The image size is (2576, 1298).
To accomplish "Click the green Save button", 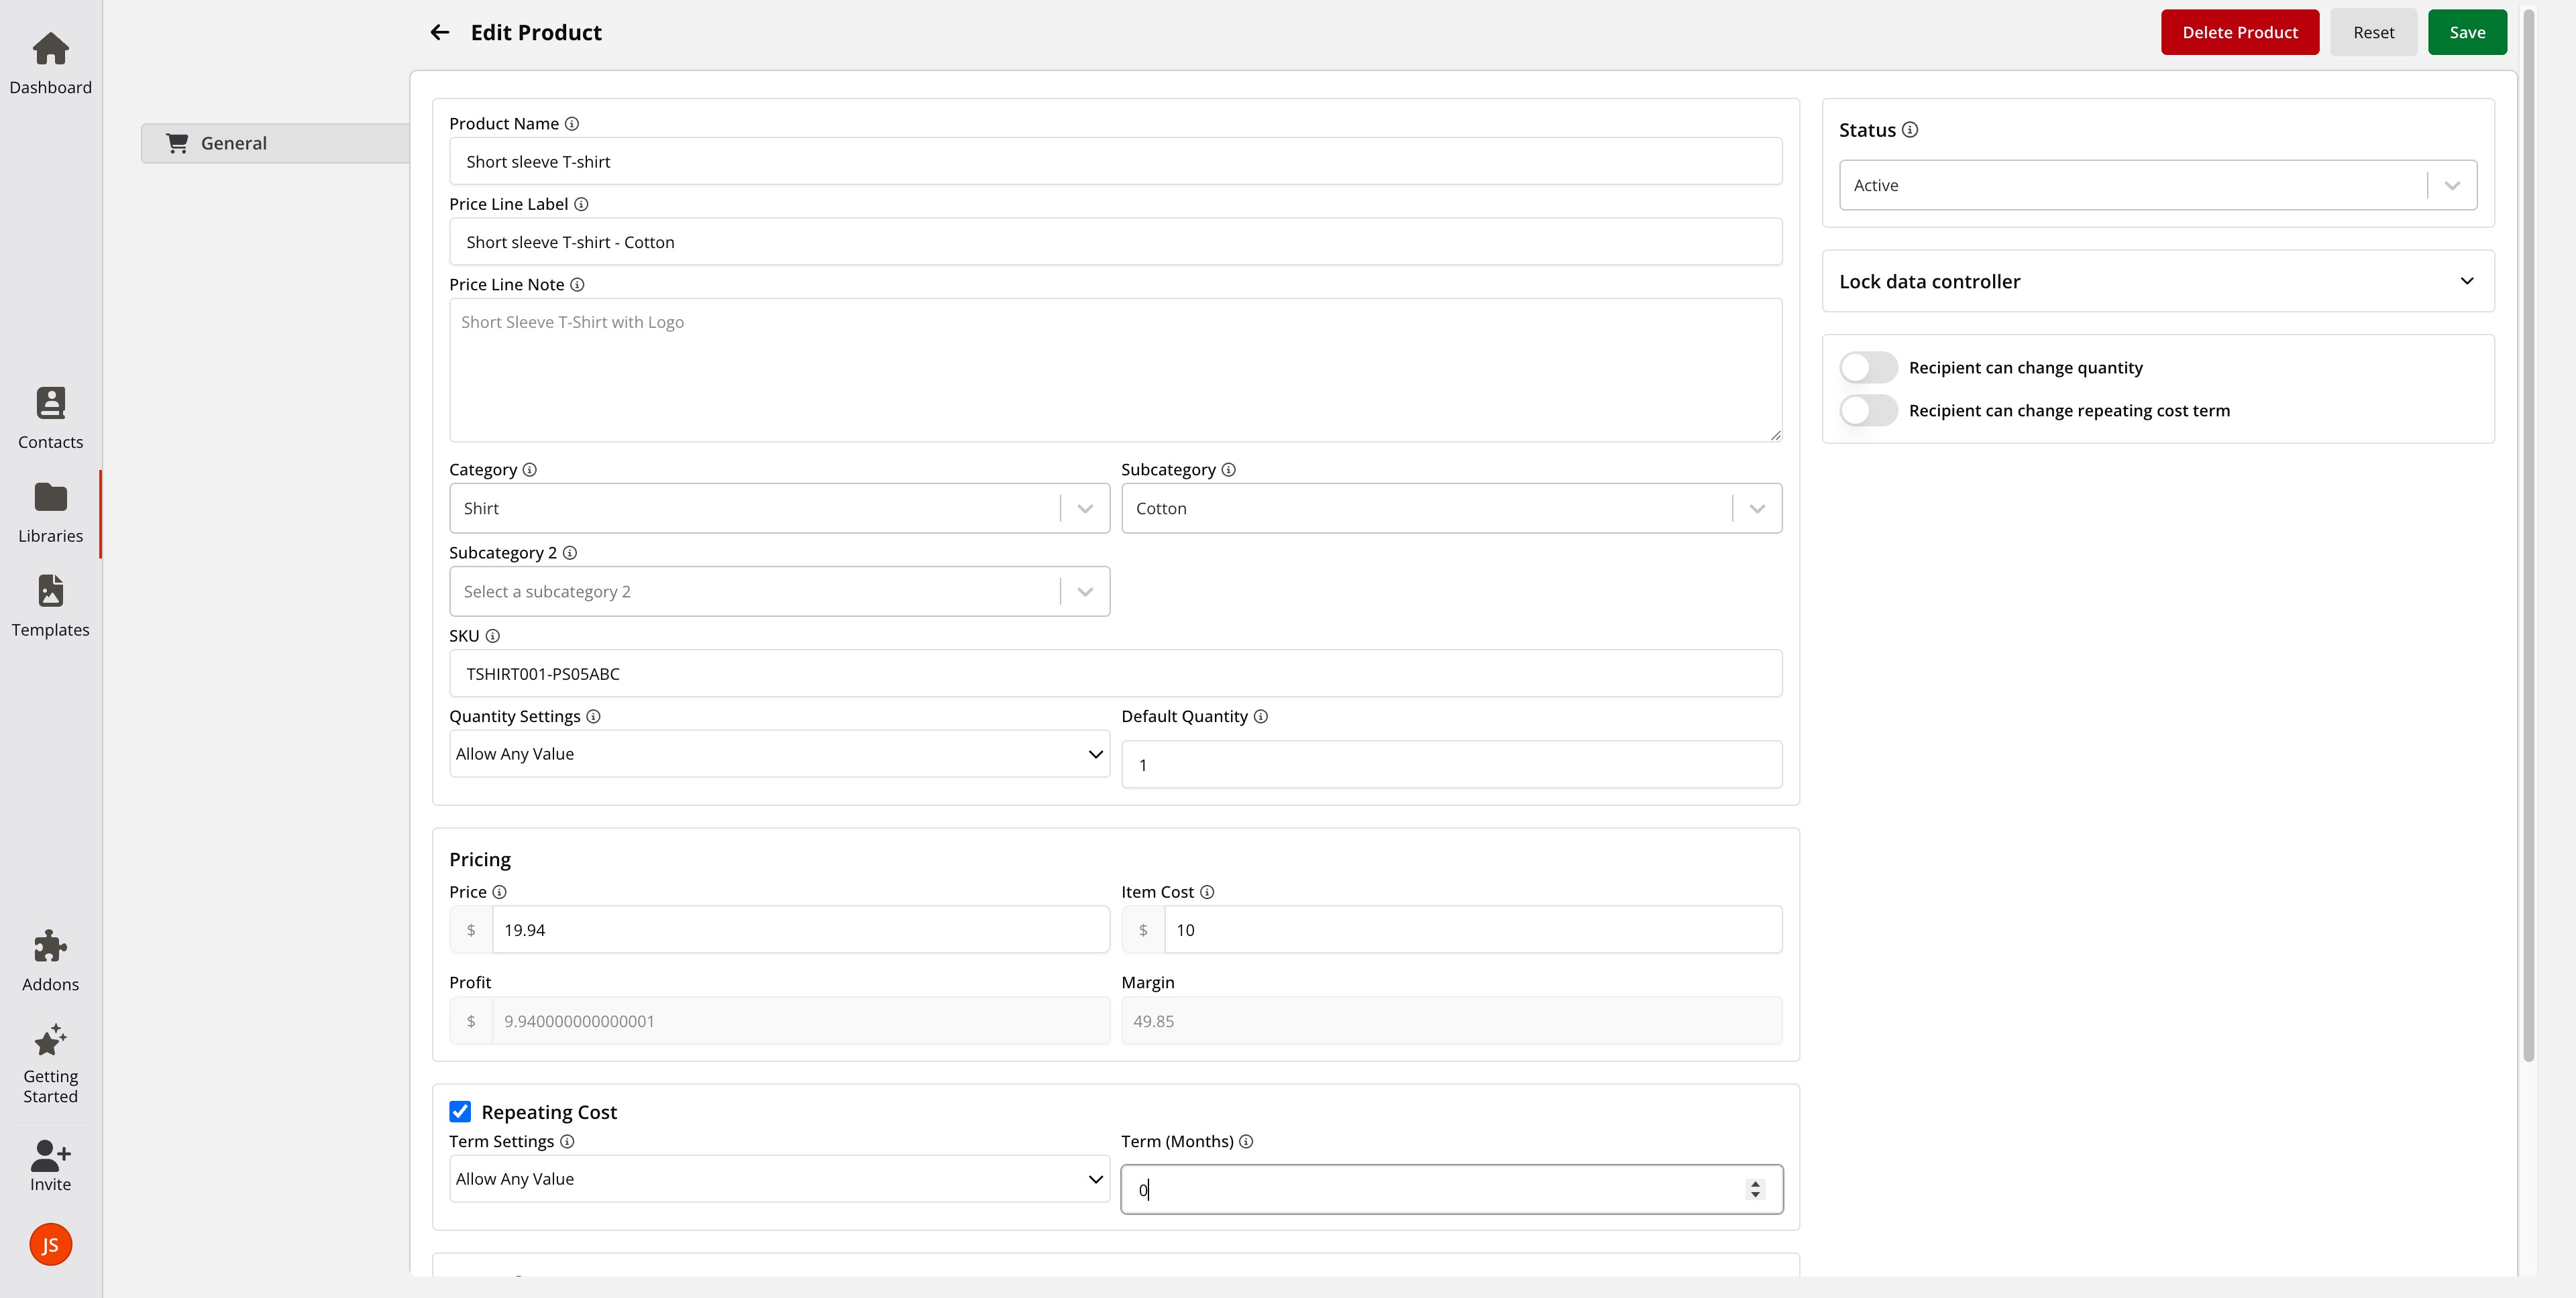I will pyautogui.click(x=2466, y=32).
